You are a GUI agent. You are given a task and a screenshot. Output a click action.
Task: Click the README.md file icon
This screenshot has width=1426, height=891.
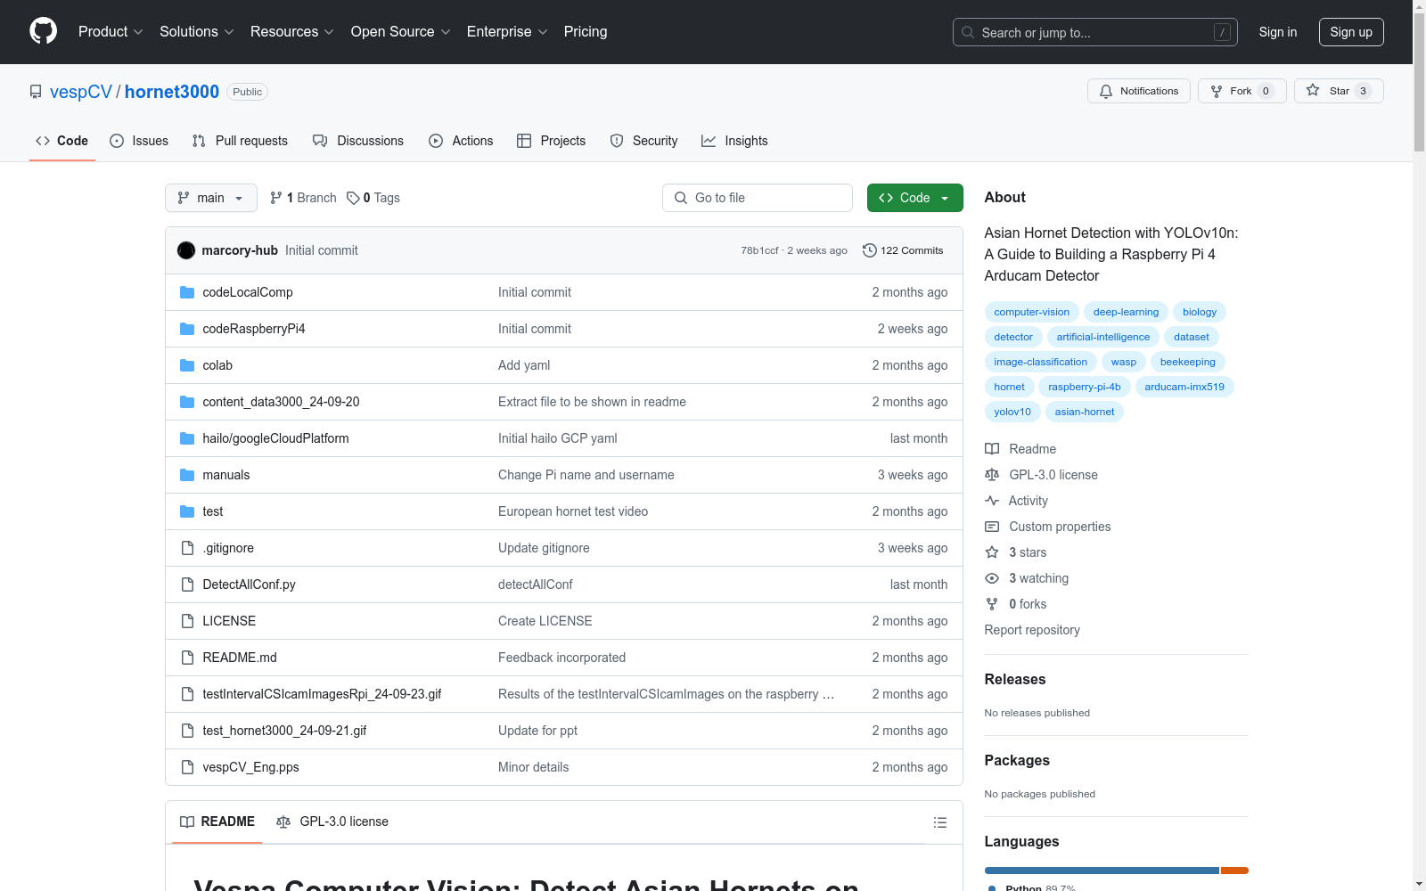tap(187, 658)
